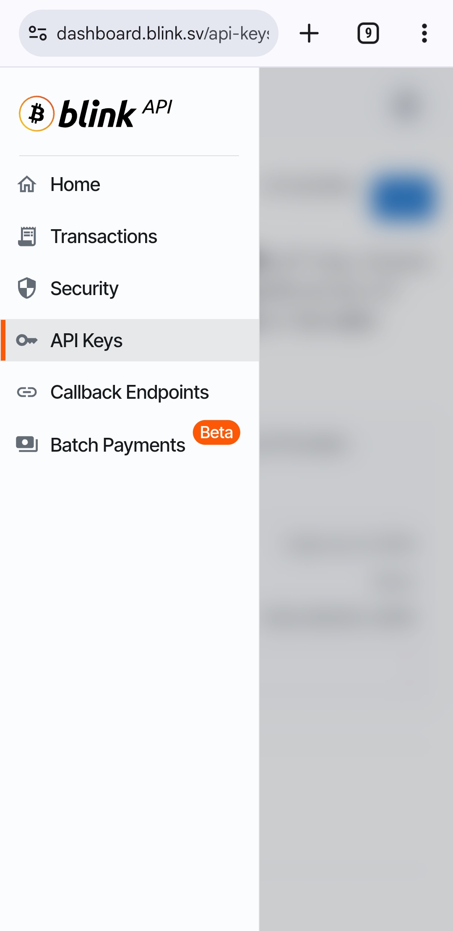View site info in address bar

[x=37, y=33]
